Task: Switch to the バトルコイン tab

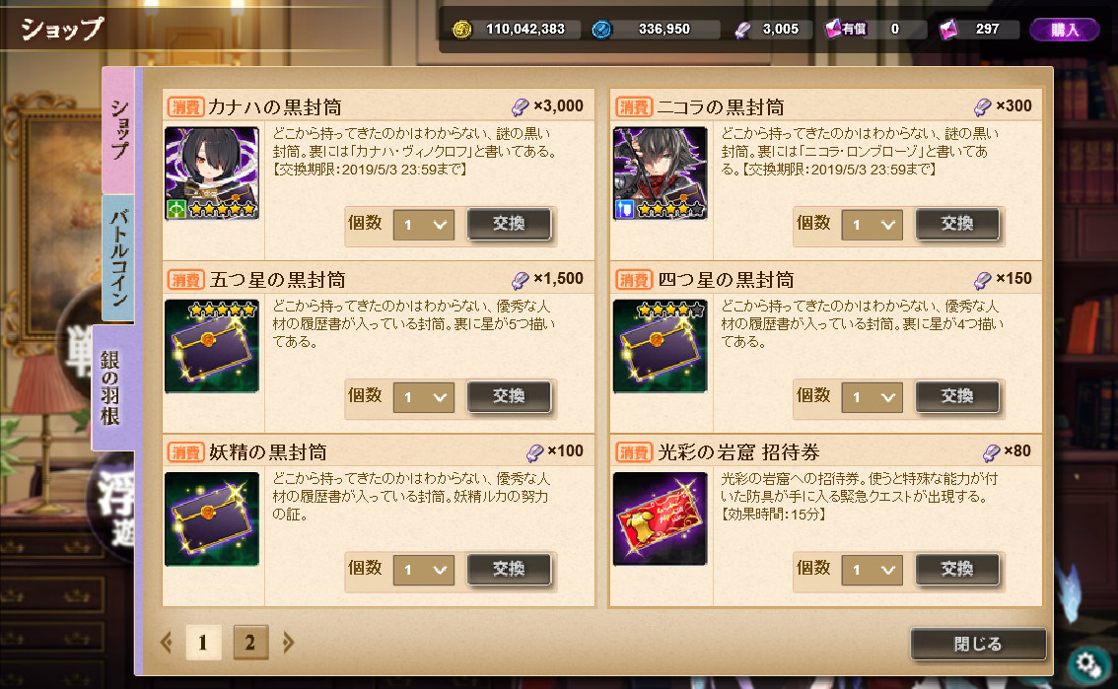Action: click(118, 258)
